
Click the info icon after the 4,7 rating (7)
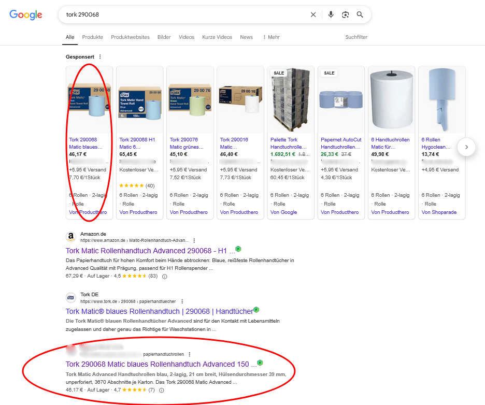coord(162,390)
